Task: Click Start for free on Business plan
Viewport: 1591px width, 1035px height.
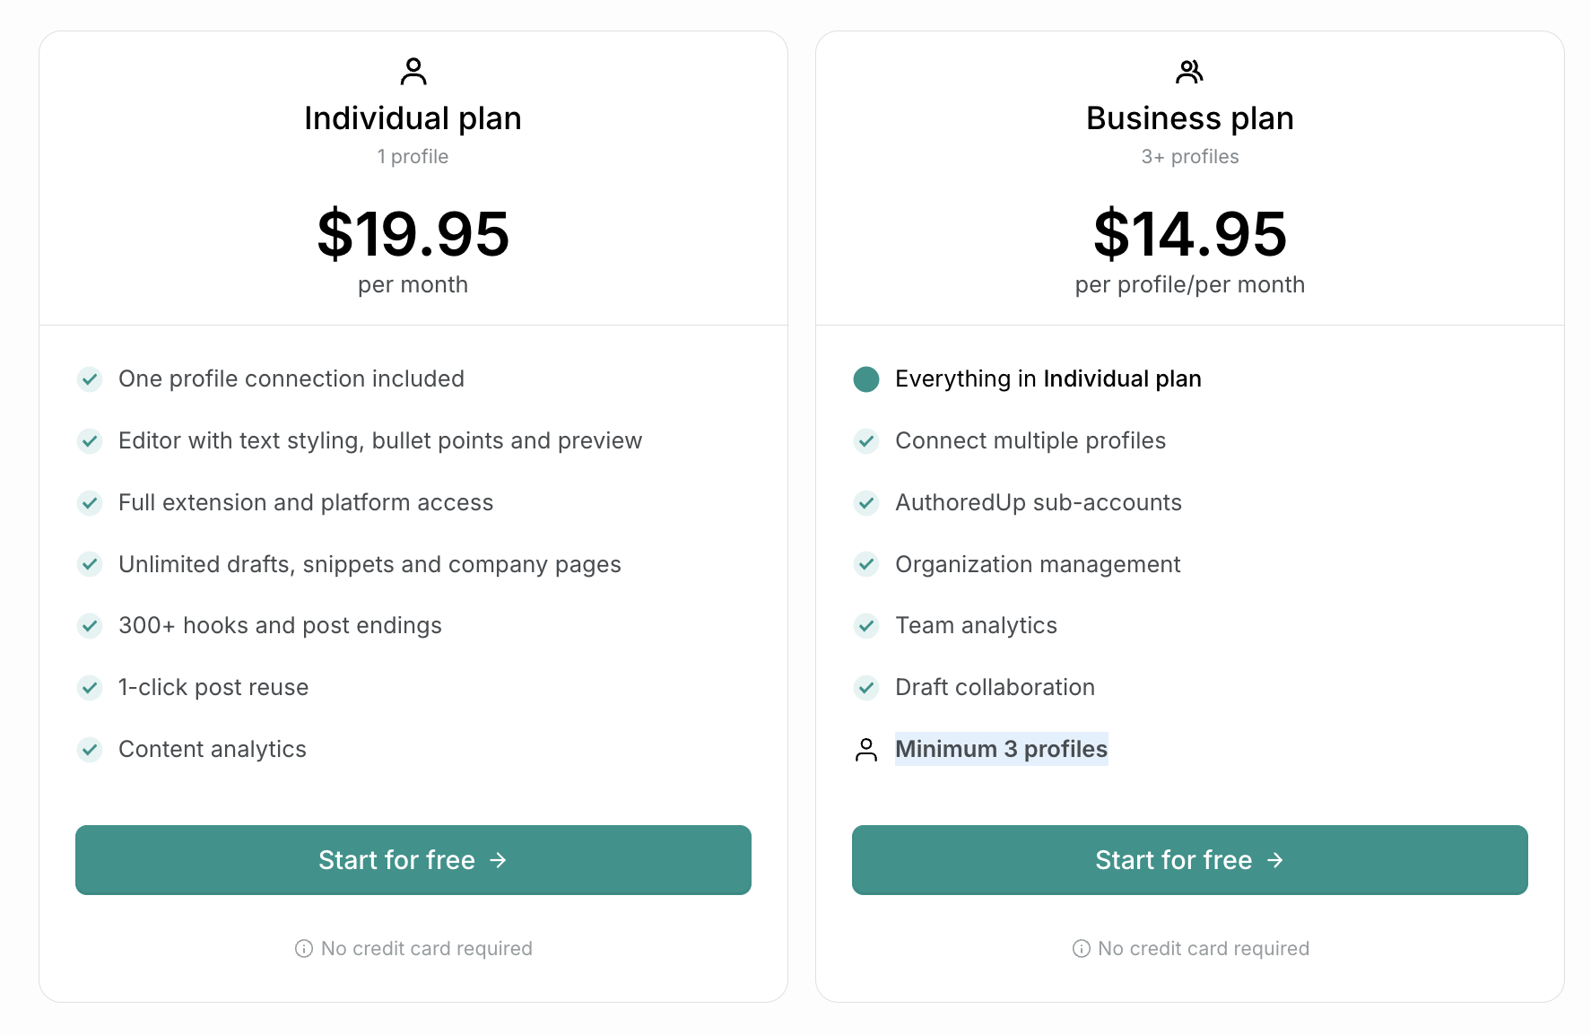Action: [1189, 859]
